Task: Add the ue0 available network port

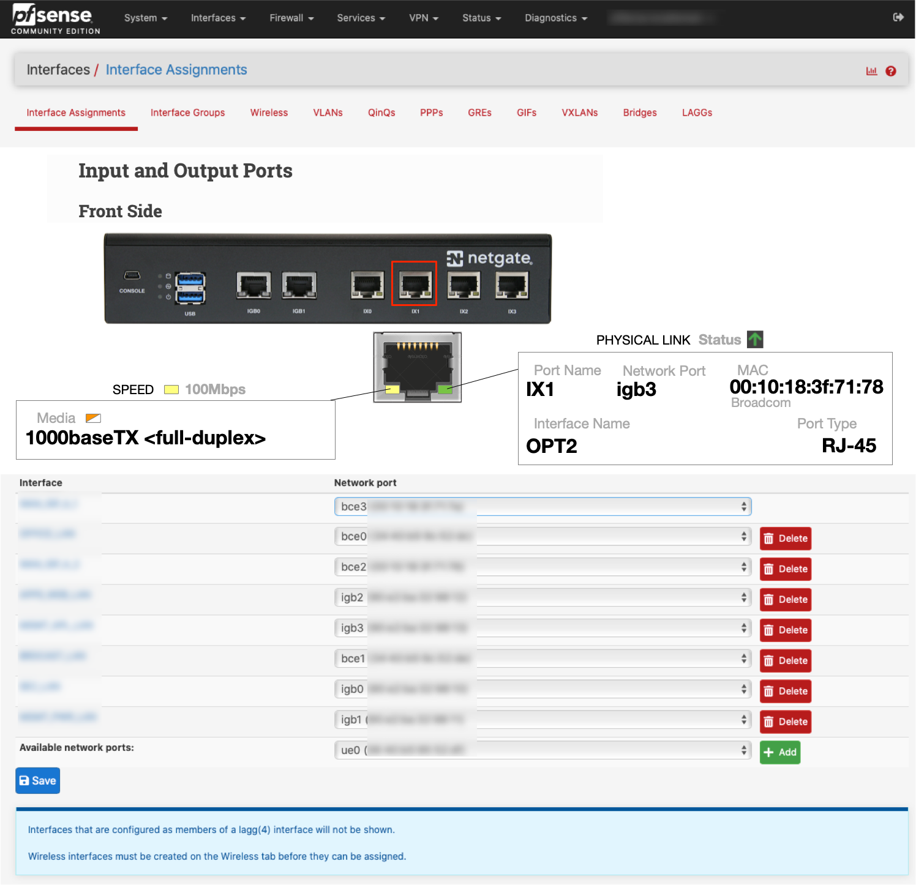Action: [x=780, y=753]
